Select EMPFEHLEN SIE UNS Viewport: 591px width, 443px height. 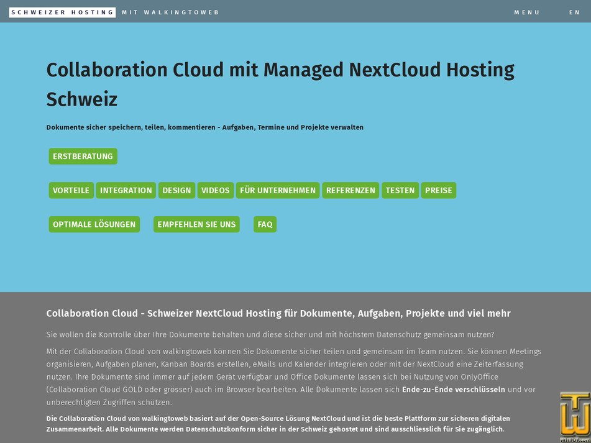196,224
